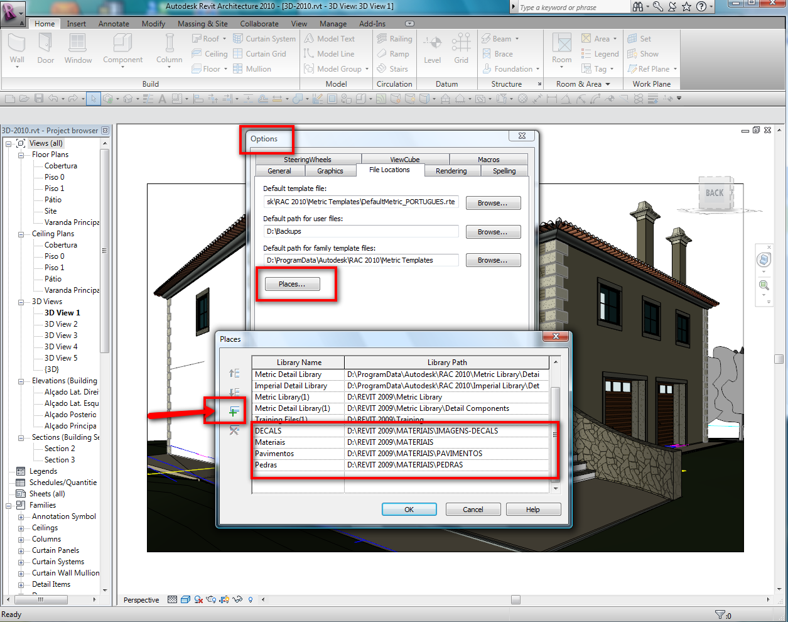The width and height of the screenshot is (788, 622).
Task: Select the Component tool
Action: pyautogui.click(x=122, y=49)
